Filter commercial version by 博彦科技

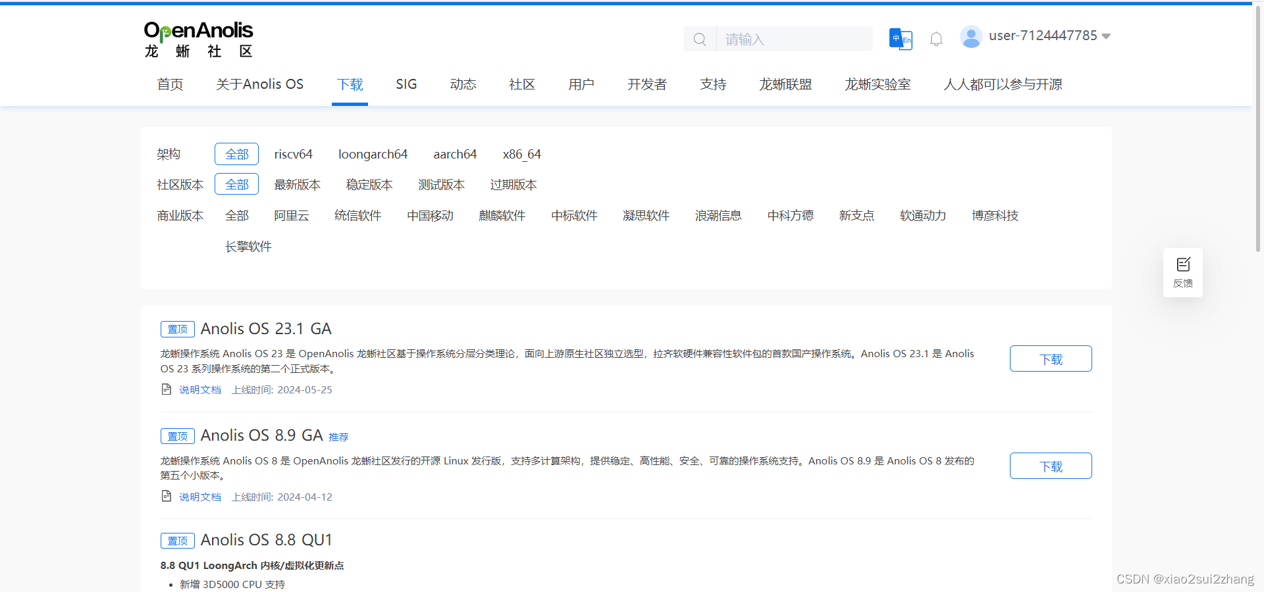point(995,216)
